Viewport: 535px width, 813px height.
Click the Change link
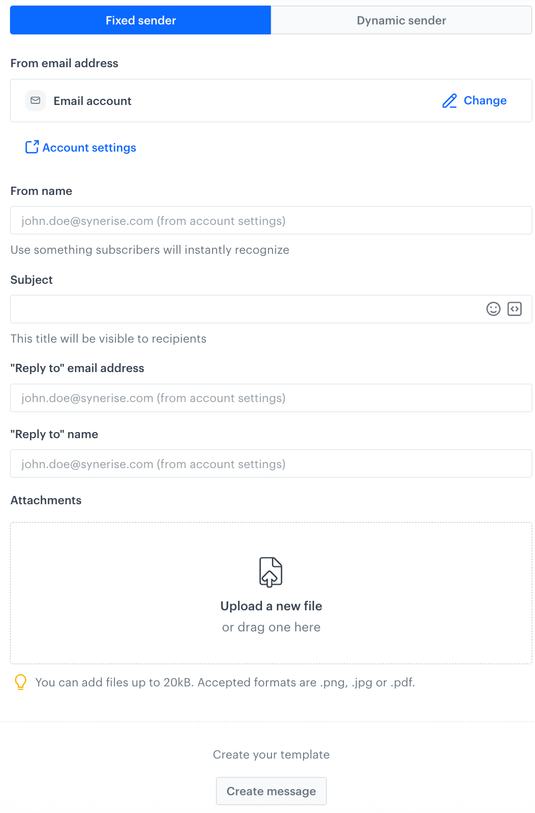[x=485, y=101]
